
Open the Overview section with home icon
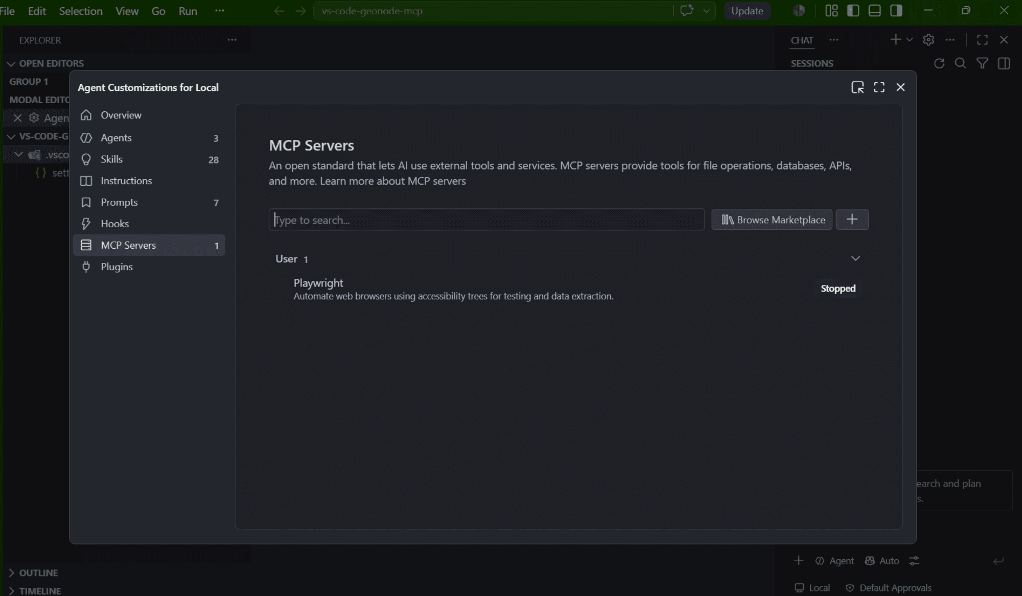click(x=149, y=115)
